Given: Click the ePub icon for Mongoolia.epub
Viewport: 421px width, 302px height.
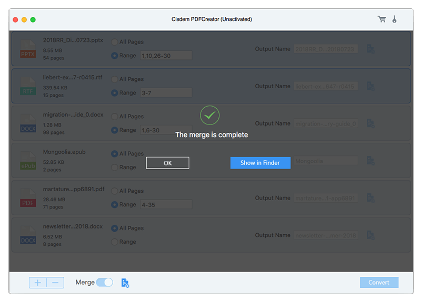Looking at the screenshot, I should (28, 161).
